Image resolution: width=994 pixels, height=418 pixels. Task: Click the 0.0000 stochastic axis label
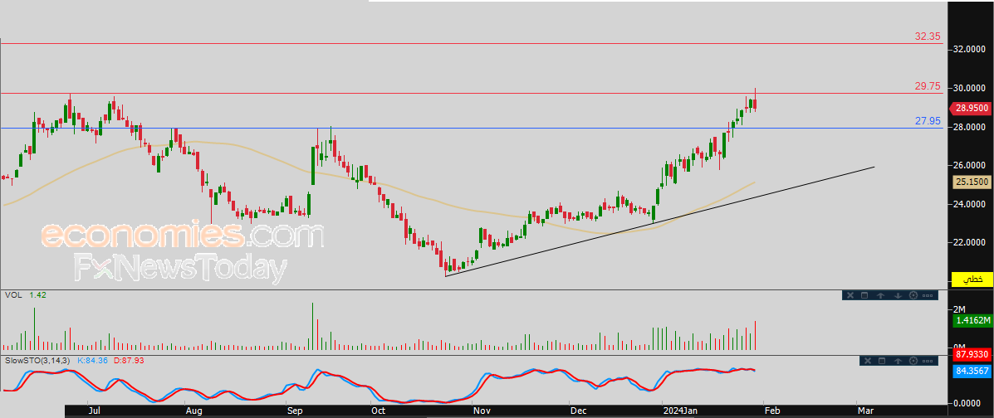click(968, 403)
